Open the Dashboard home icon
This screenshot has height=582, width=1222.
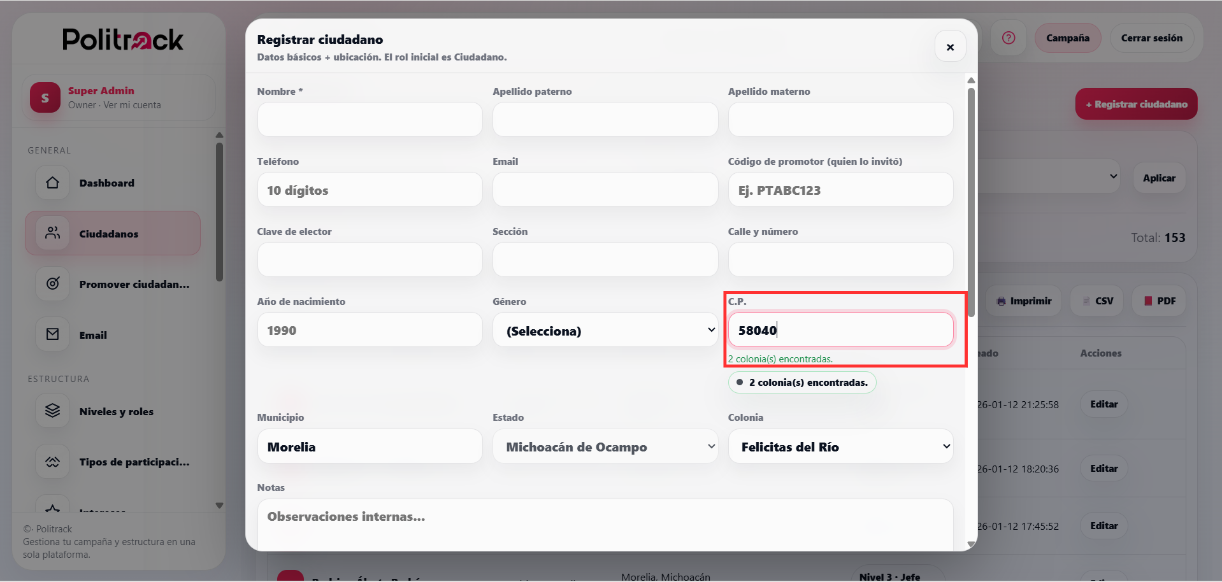tap(52, 183)
